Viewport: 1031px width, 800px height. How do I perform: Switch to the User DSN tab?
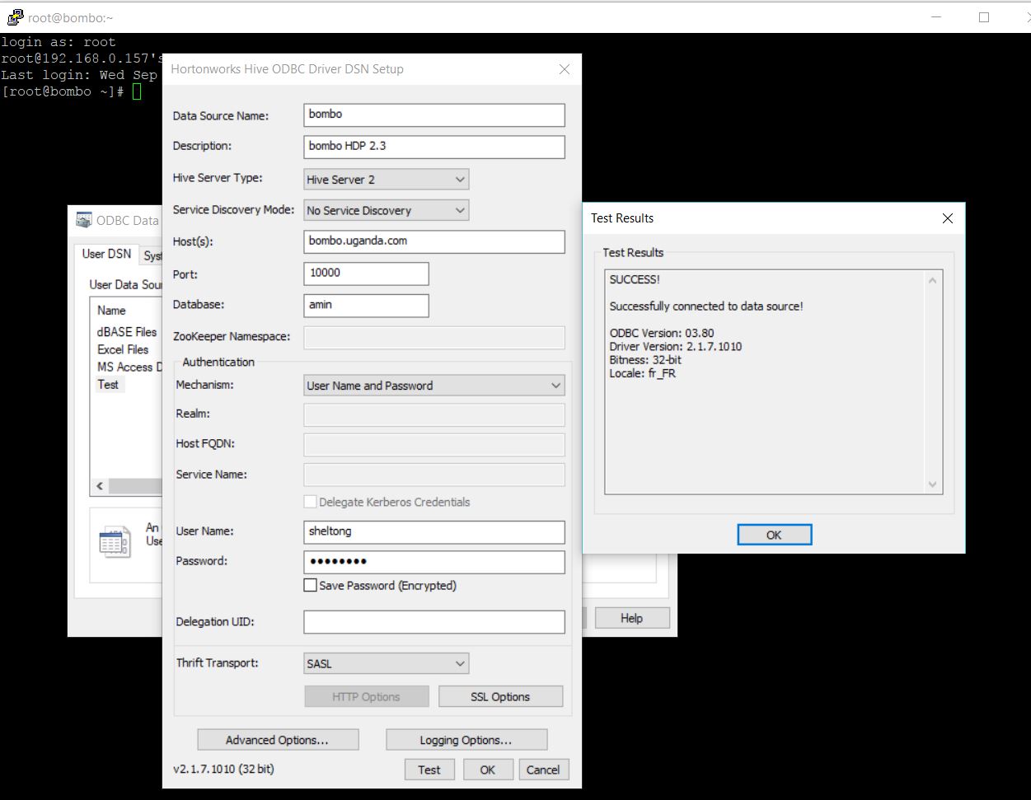pos(105,255)
